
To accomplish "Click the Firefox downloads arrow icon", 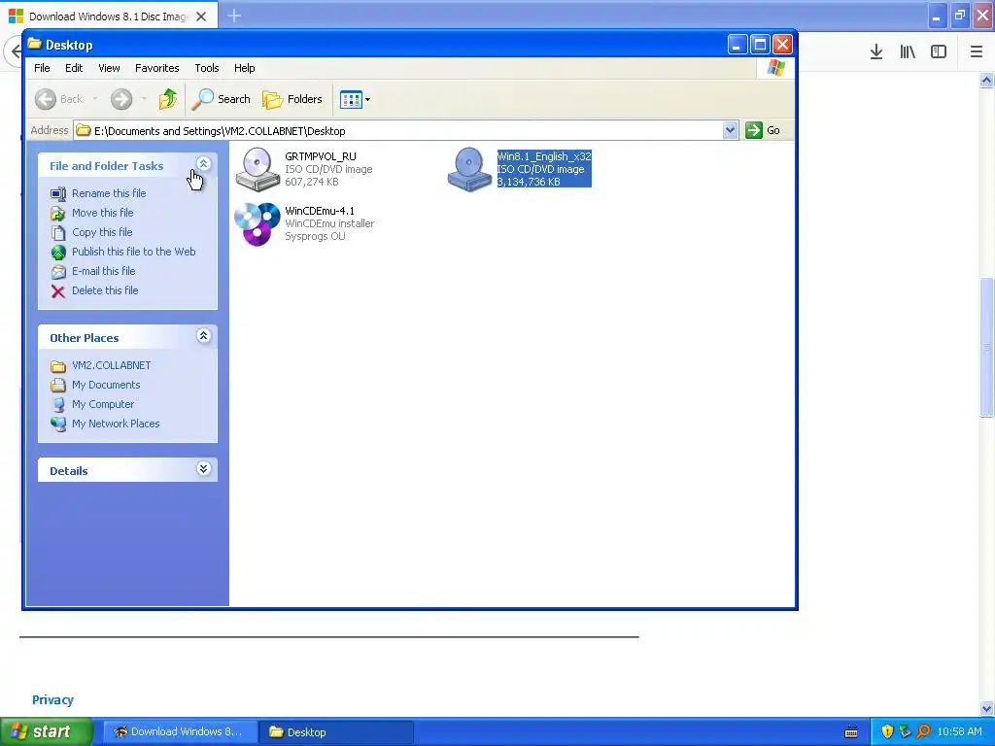I will click(x=876, y=52).
